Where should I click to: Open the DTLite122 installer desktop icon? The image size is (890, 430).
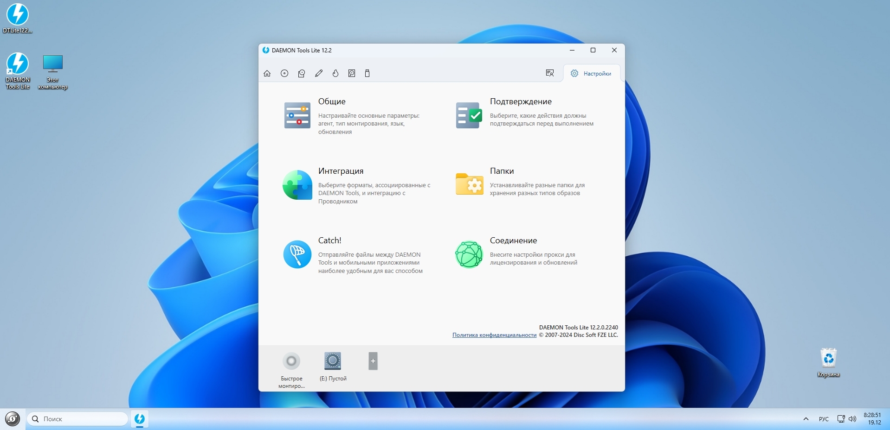click(18, 19)
